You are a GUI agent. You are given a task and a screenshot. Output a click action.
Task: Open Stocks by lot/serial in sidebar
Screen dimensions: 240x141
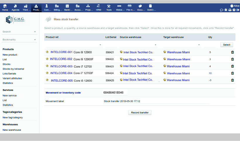tap(13, 69)
